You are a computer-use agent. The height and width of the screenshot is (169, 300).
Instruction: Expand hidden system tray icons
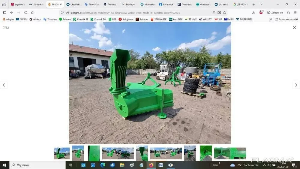[x=264, y=165]
